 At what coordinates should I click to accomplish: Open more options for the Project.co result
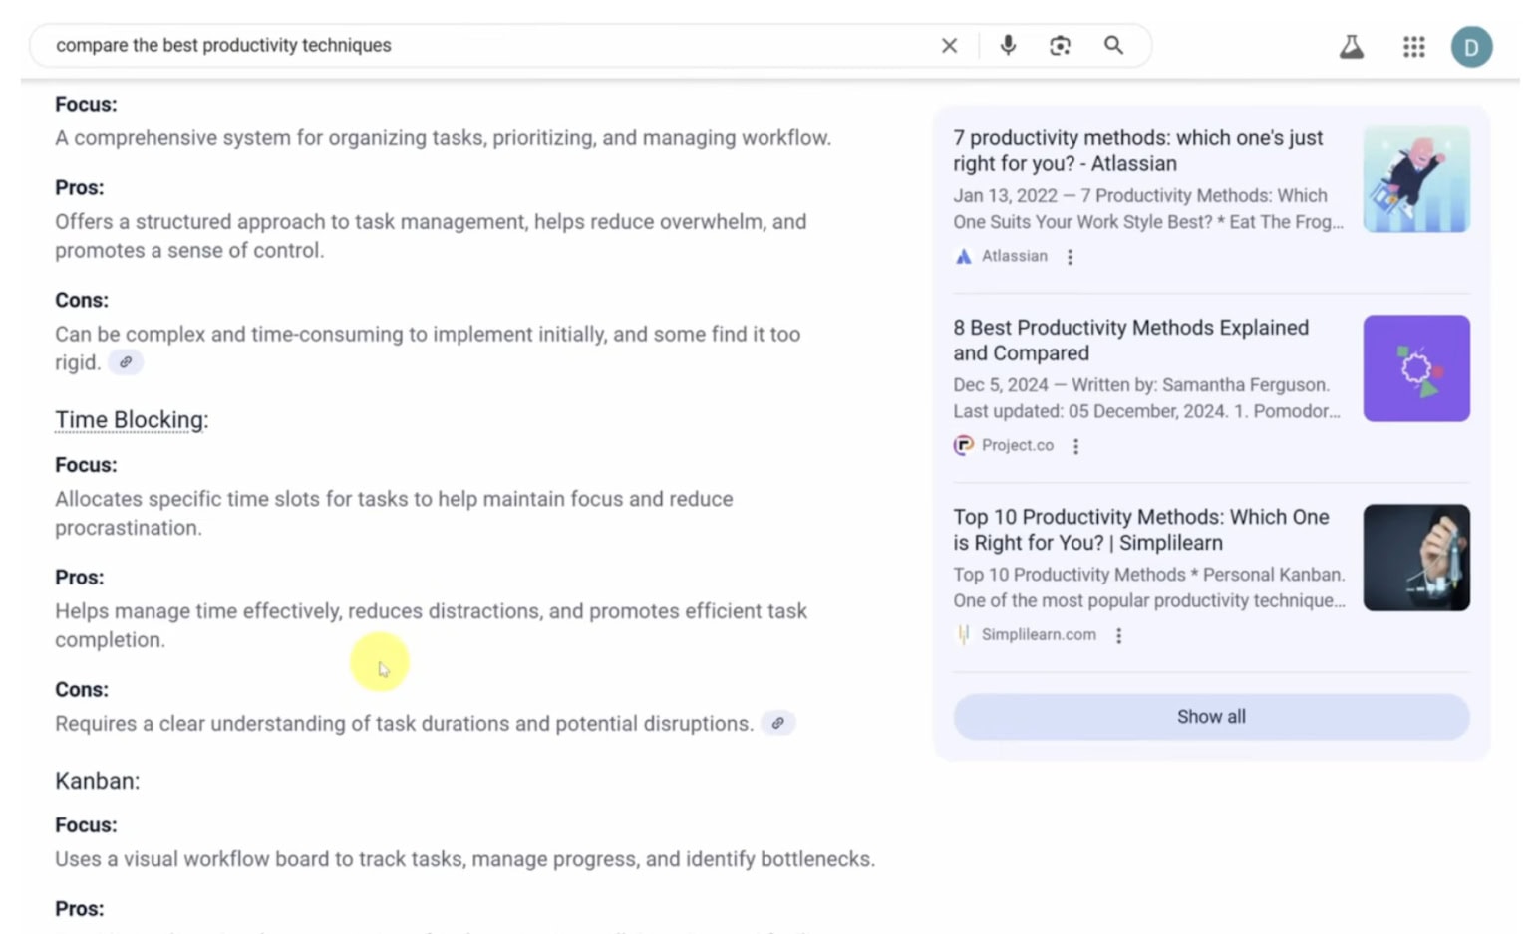(x=1075, y=446)
